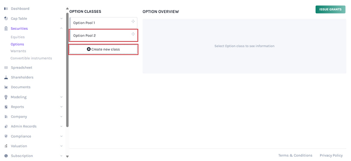Click the sidebar vertical scrollbar thumb

pos(67,70)
